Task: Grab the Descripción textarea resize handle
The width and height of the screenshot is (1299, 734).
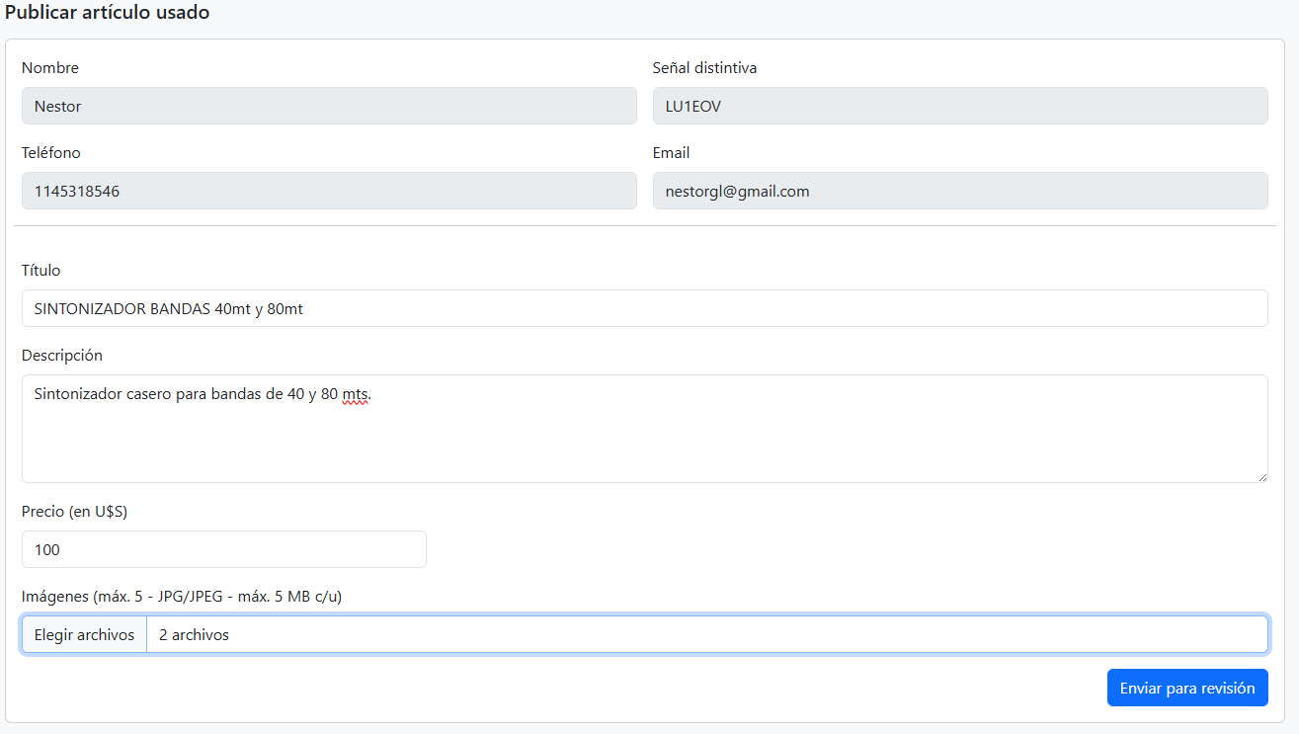Action: click(x=1261, y=477)
